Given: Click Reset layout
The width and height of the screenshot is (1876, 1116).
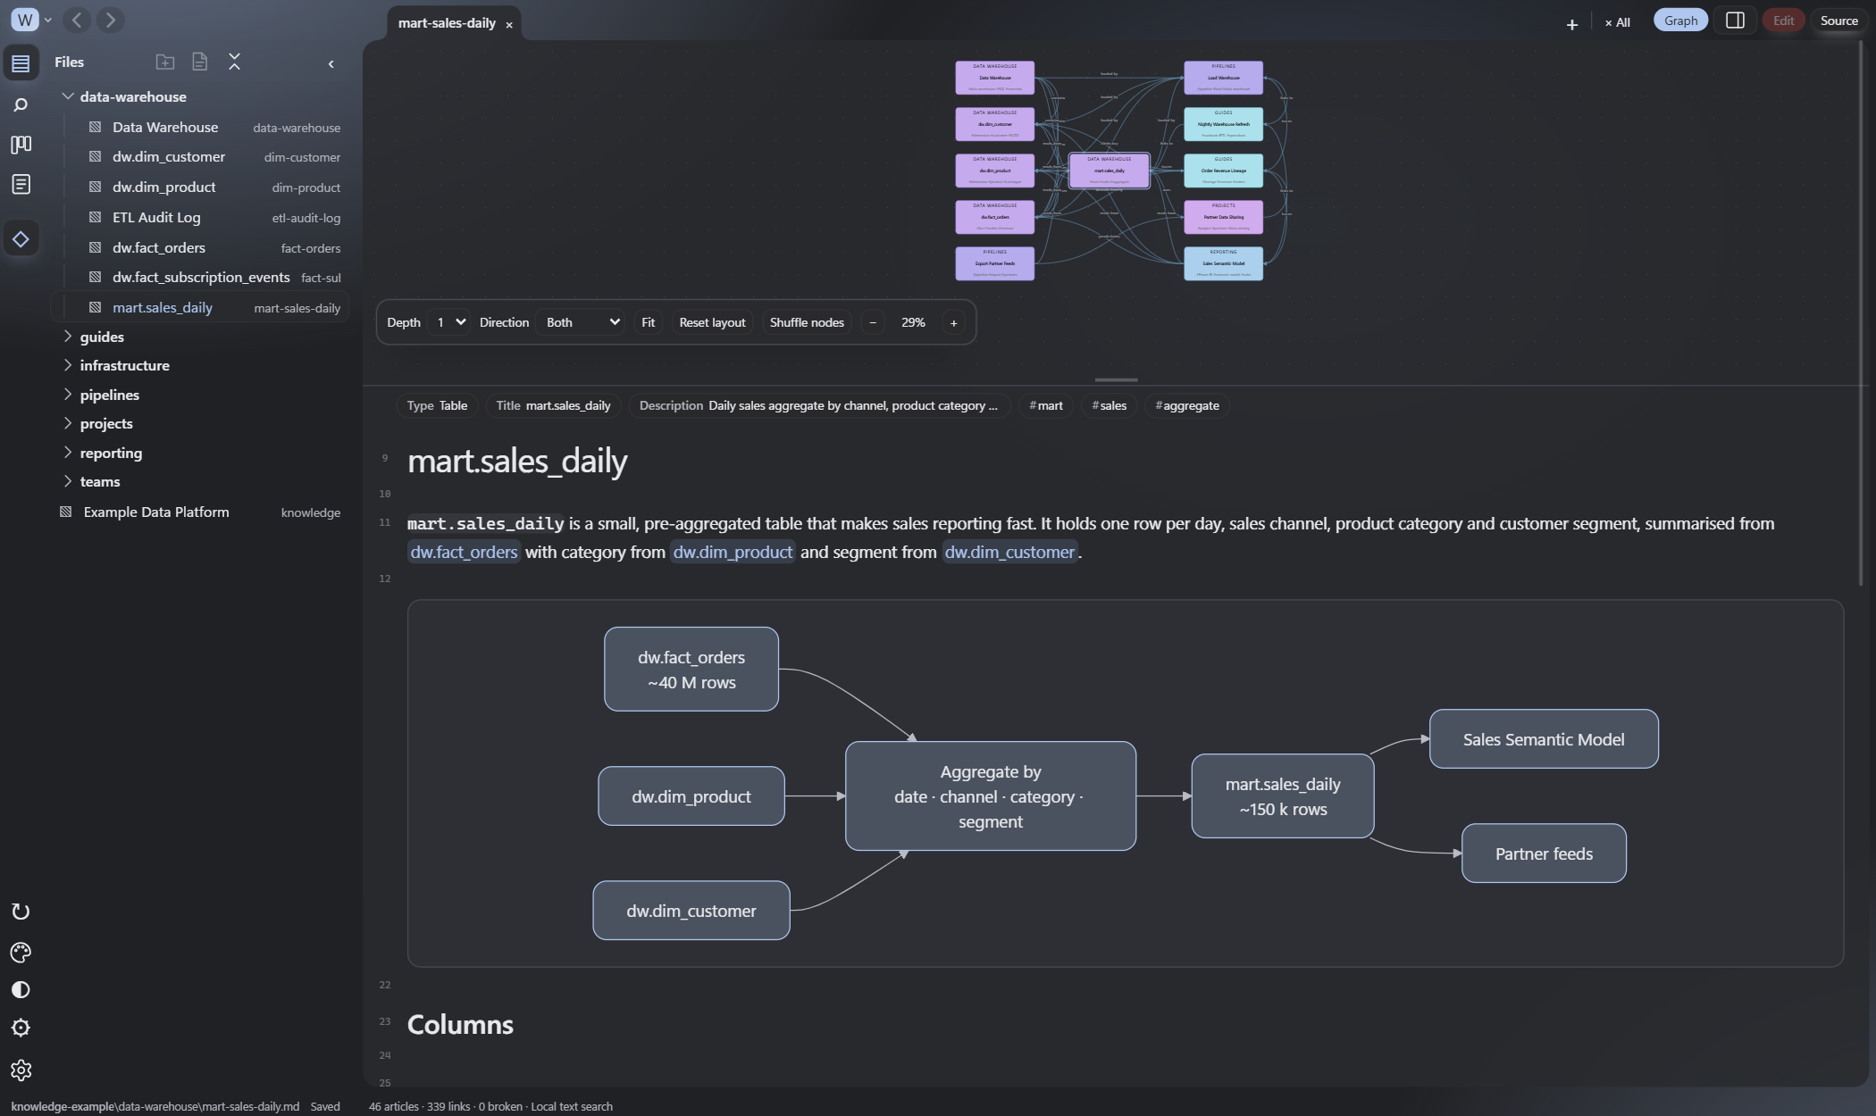Looking at the screenshot, I should (712, 322).
